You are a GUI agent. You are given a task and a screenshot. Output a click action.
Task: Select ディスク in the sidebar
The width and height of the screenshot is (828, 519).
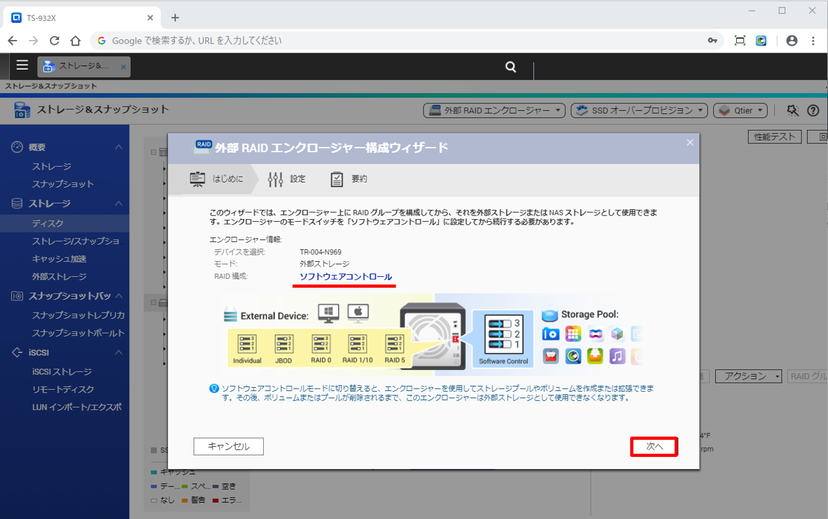tap(48, 224)
